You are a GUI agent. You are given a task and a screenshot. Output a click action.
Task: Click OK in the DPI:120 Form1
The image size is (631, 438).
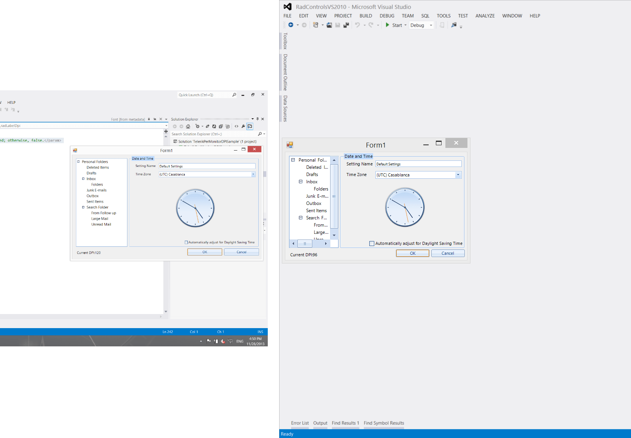[205, 252]
